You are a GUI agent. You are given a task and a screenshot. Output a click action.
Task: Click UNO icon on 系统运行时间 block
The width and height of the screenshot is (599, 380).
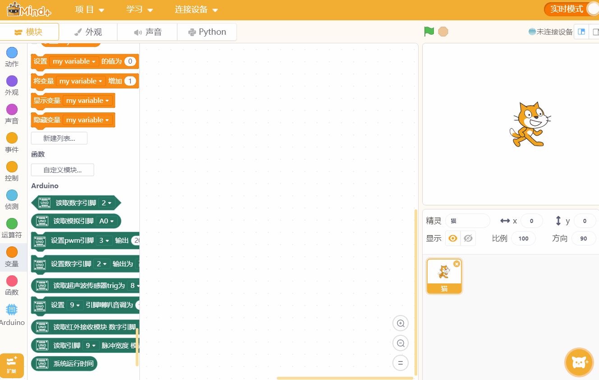[x=42, y=363]
